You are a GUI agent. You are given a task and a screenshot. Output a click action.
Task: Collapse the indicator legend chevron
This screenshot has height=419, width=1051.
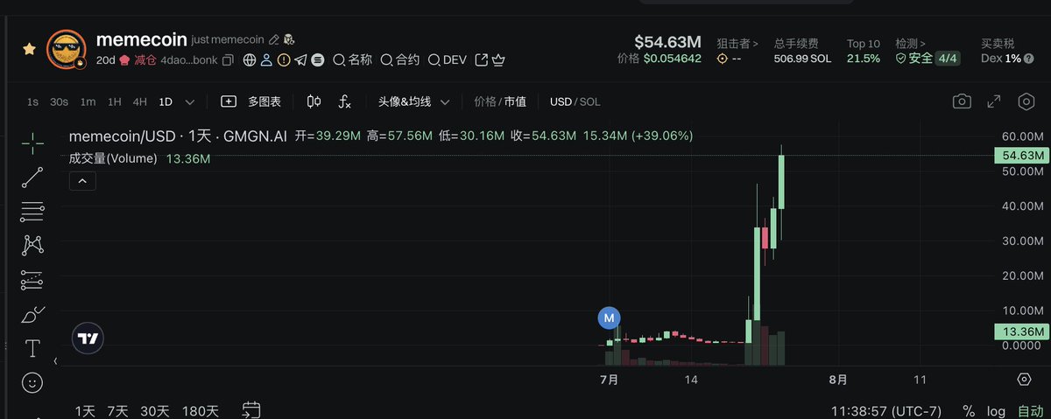click(x=82, y=181)
